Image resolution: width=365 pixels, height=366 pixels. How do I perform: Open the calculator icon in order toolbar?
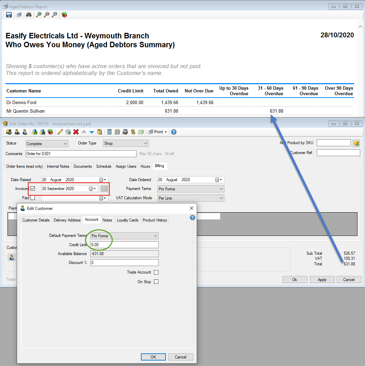click(x=109, y=132)
